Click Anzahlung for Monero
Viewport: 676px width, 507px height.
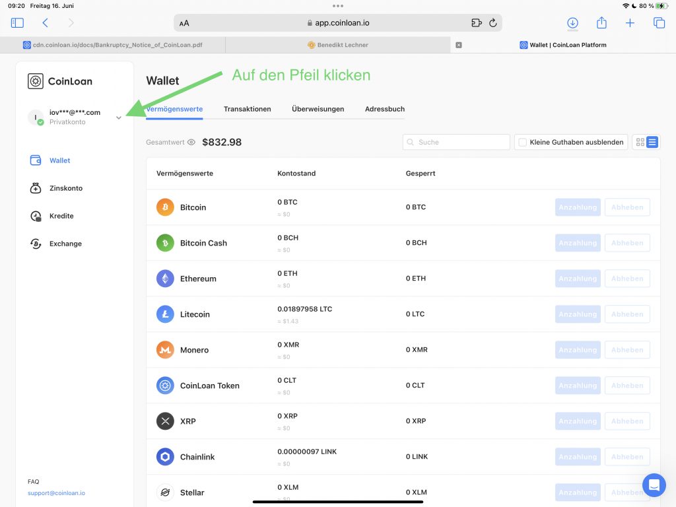coord(578,350)
